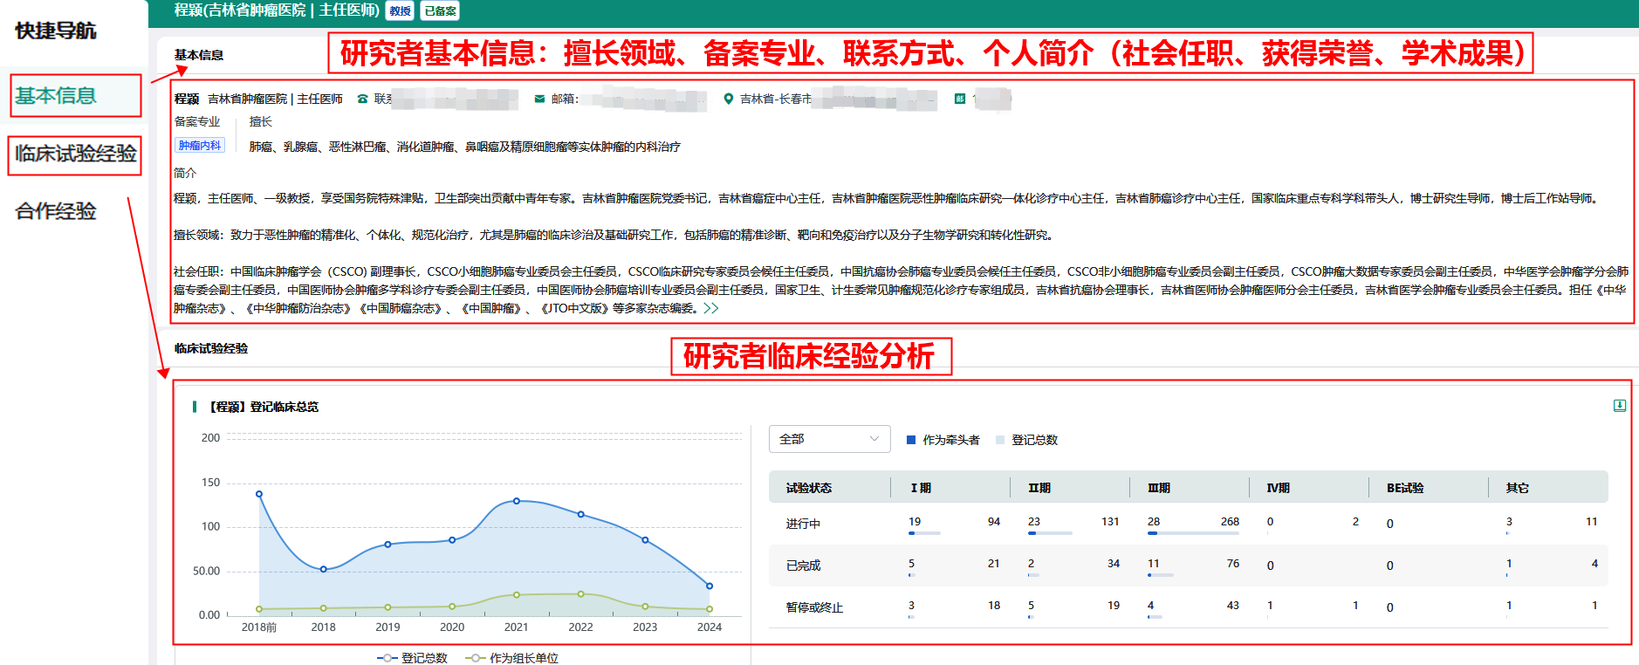Toggle 登记总数 line series below chart
The width and height of the screenshot is (1639, 665).
[413, 658]
